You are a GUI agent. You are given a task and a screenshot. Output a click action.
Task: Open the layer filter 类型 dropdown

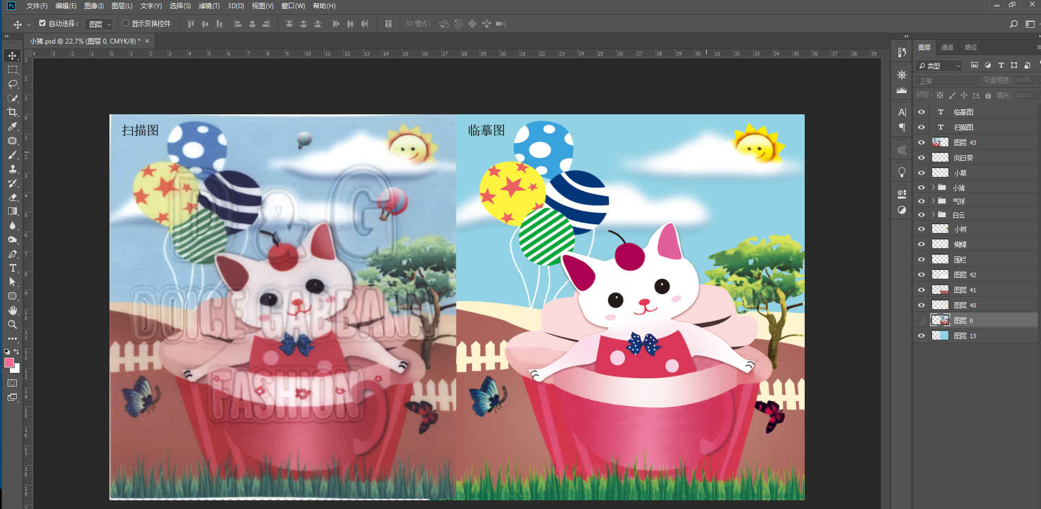point(940,66)
